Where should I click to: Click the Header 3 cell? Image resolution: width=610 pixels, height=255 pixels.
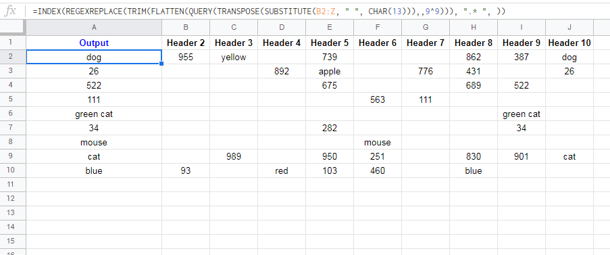(234, 43)
